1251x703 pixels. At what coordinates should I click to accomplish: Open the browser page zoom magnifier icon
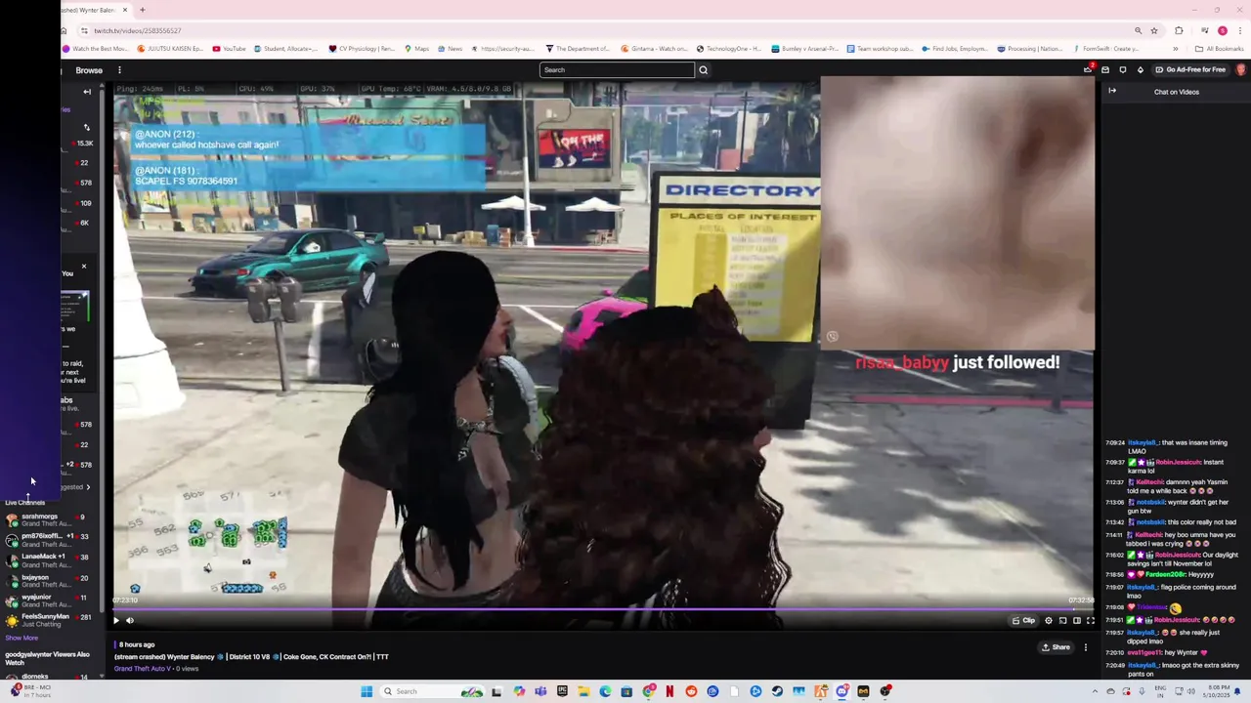click(1138, 30)
